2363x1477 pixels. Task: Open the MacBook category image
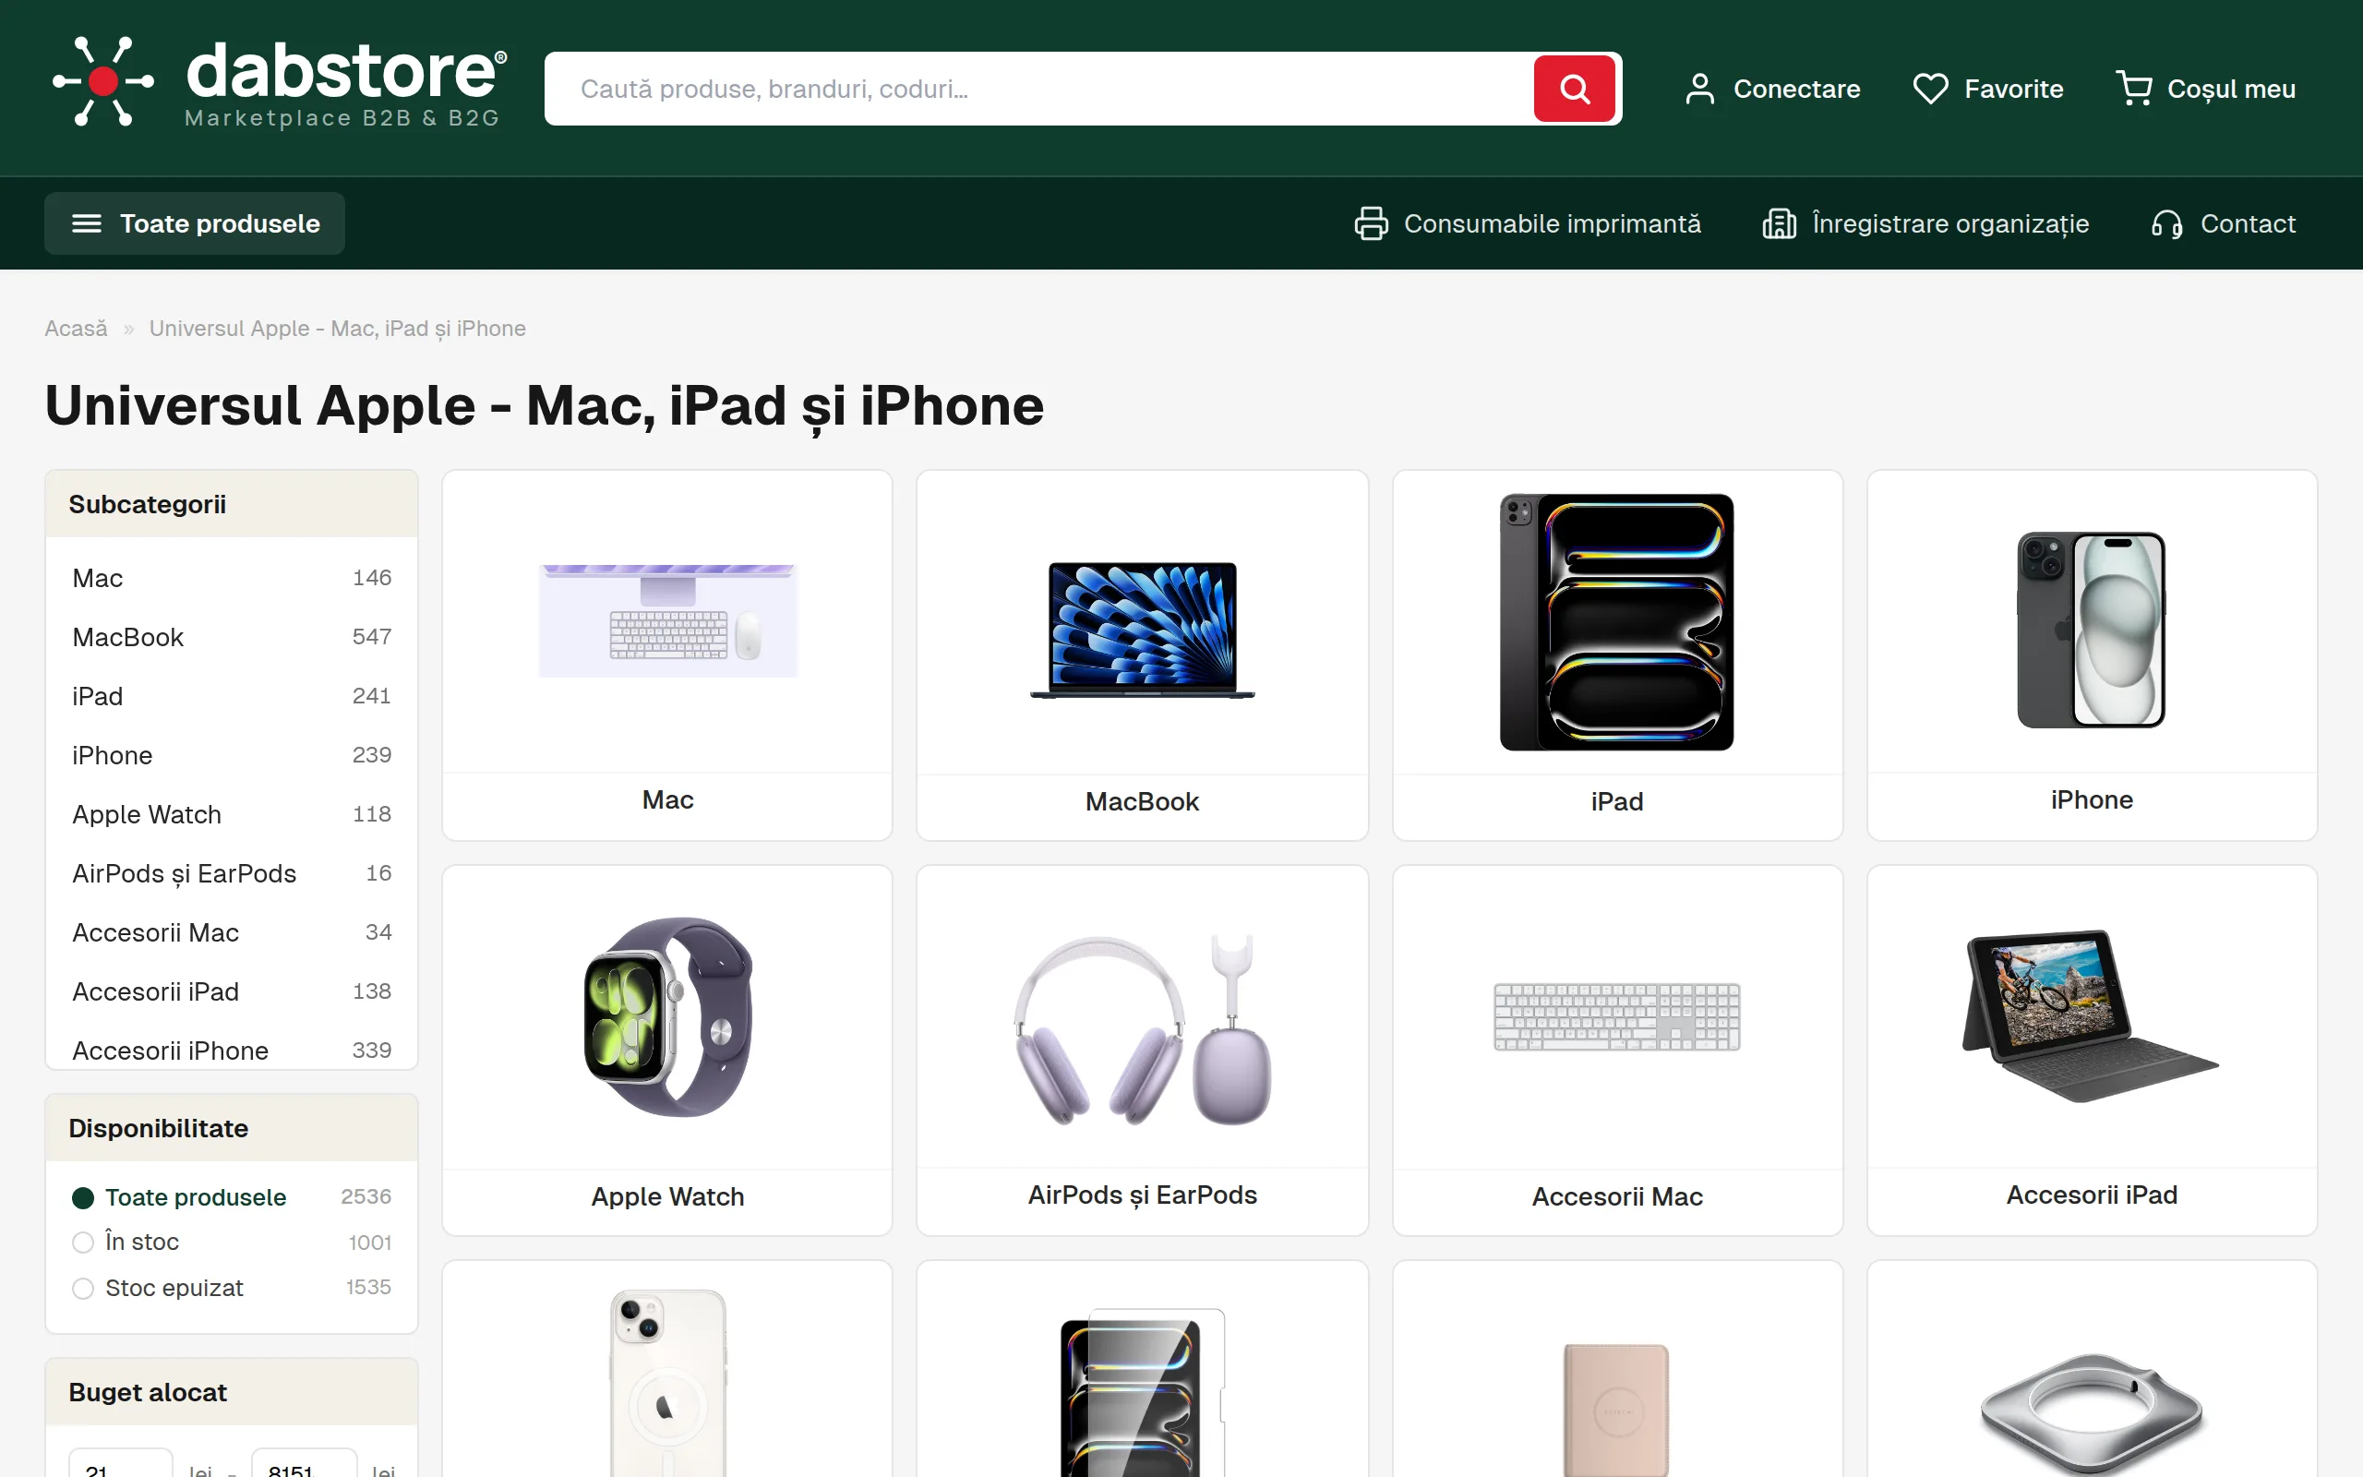1143,630
